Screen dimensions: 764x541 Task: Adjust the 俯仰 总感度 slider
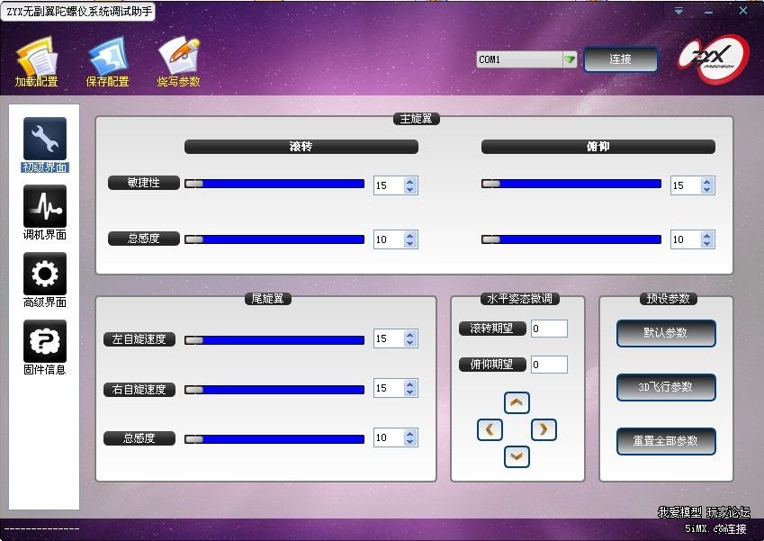(x=571, y=239)
